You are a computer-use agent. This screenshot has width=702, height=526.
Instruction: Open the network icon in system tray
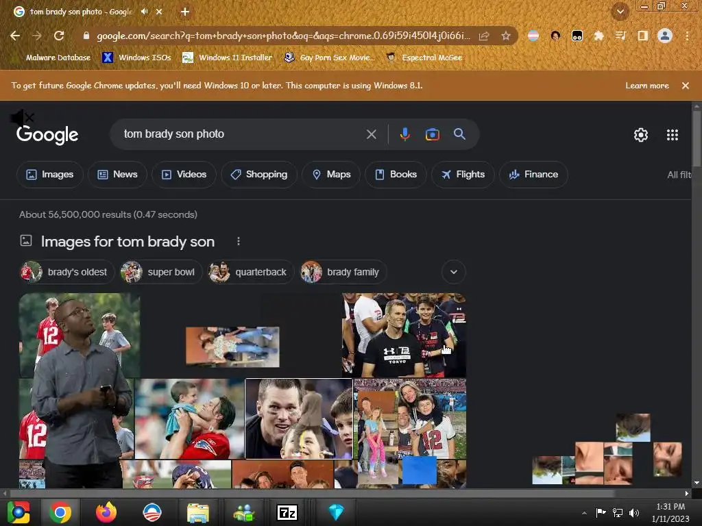point(618,513)
